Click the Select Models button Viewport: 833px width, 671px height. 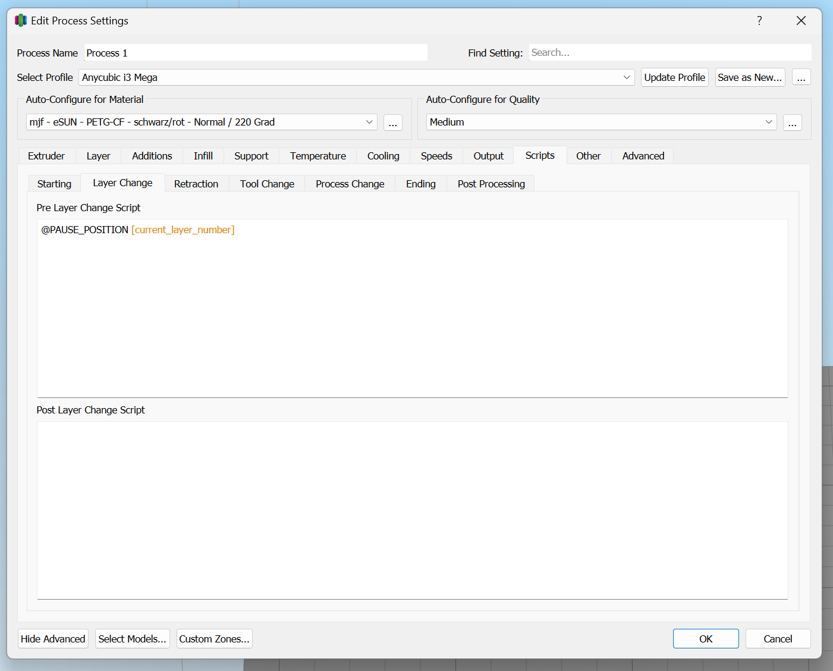(133, 639)
